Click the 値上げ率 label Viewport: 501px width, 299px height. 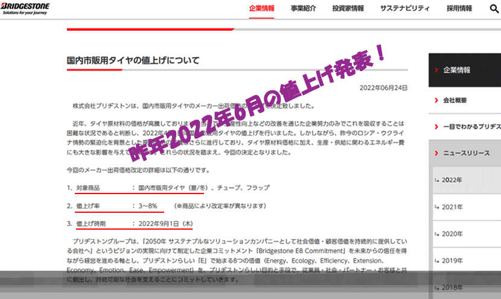tap(88, 206)
